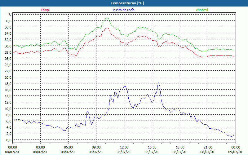Click the 15:00 time axis label
Screen dimensions: 248x155
[152, 148]
